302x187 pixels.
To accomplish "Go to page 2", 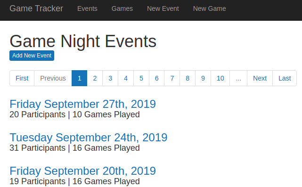I will pyautogui.click(x=95, y=78).
